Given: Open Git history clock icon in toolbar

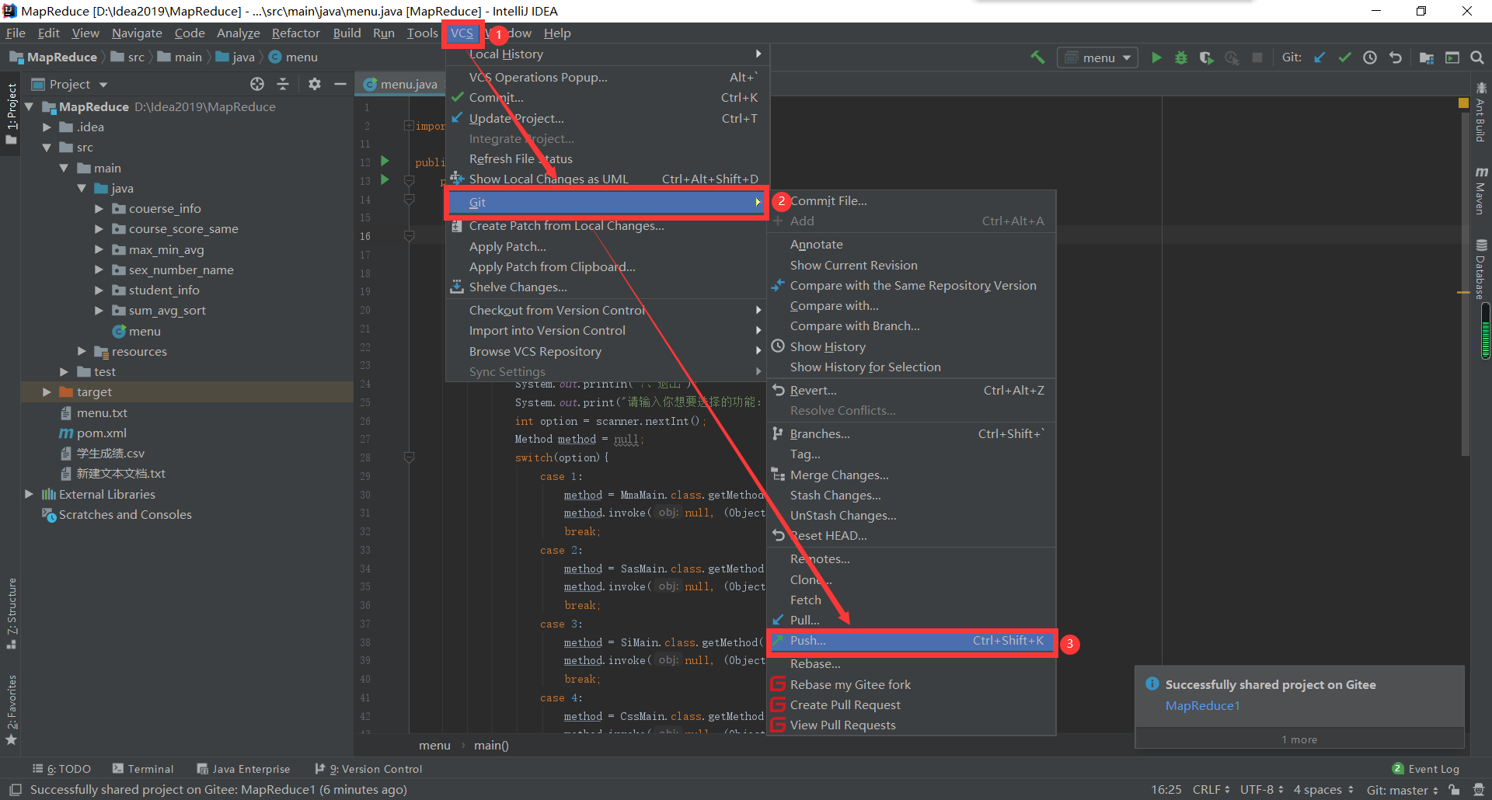Looking at the screenshot, I should 1370,57.
